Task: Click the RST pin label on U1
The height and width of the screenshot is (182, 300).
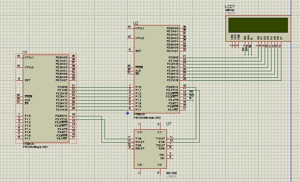Action: [27, 80]
